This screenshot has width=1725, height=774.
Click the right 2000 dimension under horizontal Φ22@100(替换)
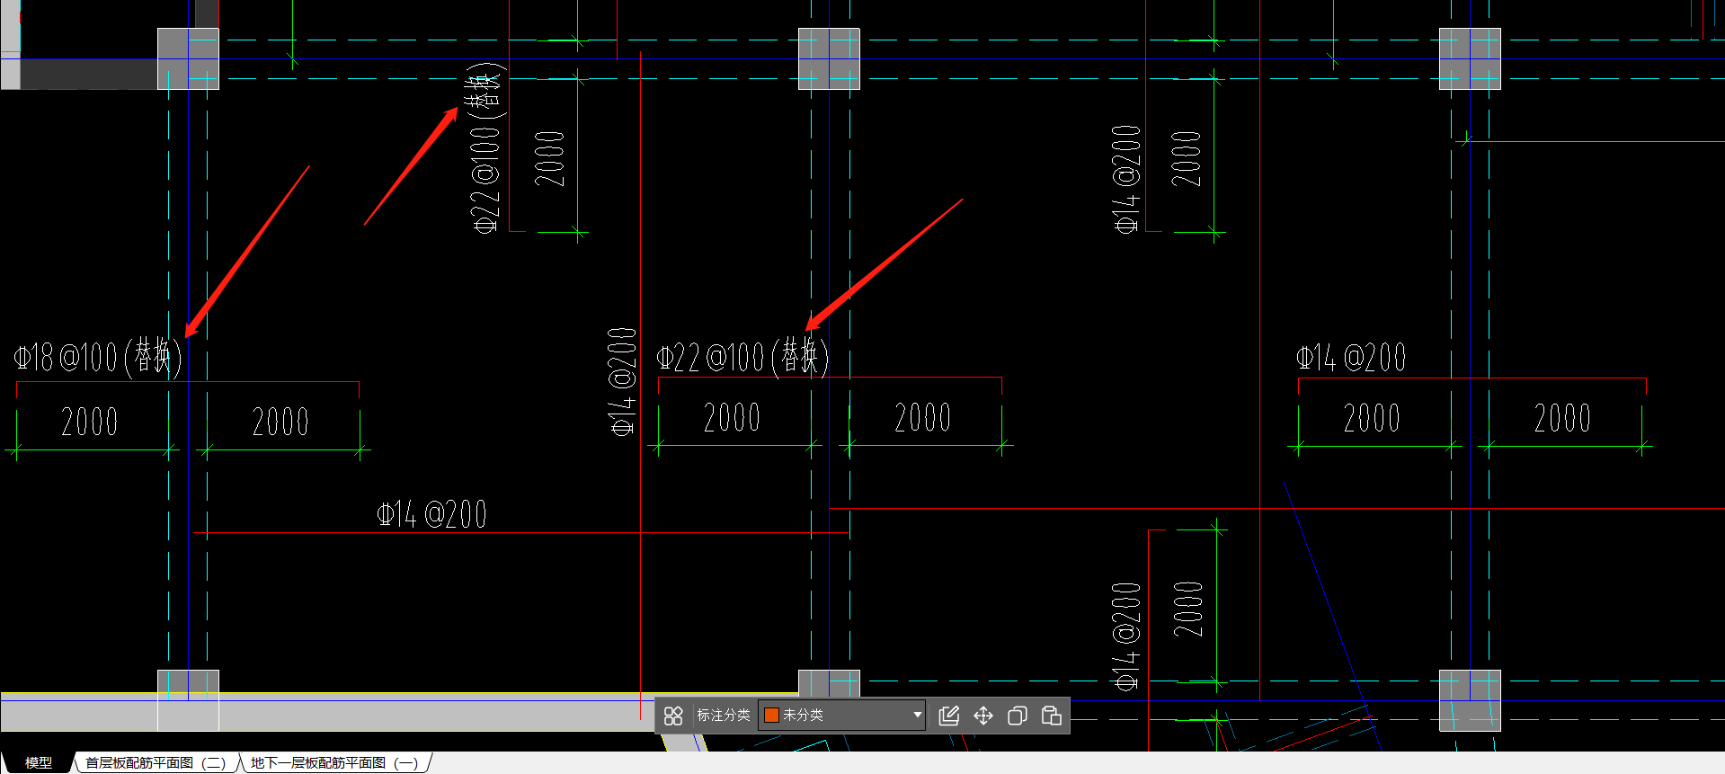tap(923, 418)
